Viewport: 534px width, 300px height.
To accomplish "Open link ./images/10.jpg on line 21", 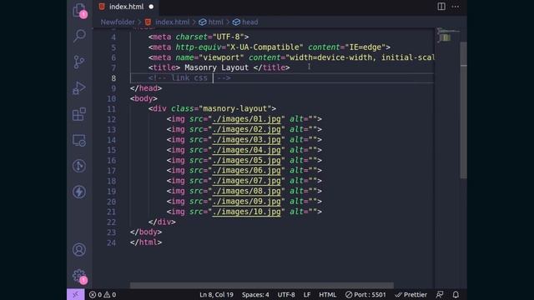I will pyautogui.click(x=247, y=212).
